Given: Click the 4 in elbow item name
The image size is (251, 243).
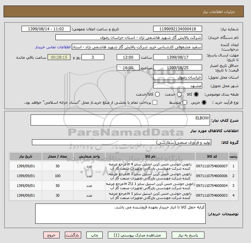Looking at the screenshot, I should (150, 166).
